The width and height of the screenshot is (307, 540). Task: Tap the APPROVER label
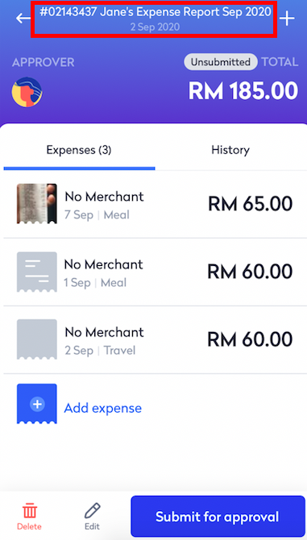point(43,62)
